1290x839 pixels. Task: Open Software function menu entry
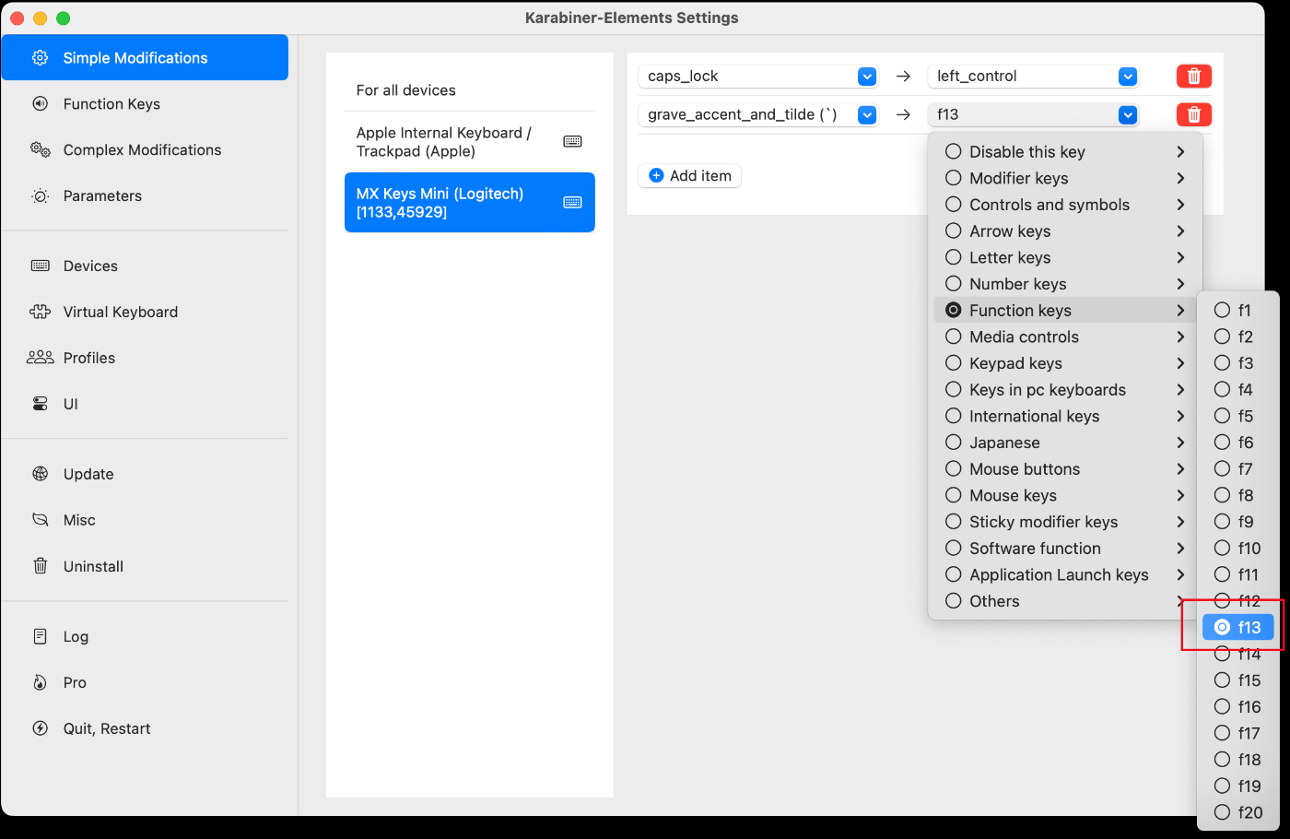[x=1064, y=548]
